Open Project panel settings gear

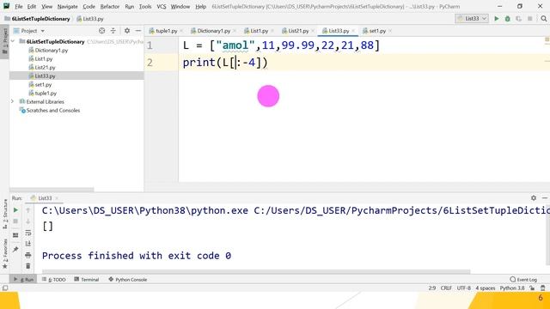tap(127, 31)
